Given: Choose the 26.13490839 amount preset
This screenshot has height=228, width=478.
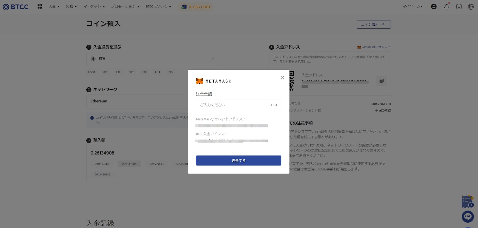Looking at the screenshot, I should coord(102,174).
